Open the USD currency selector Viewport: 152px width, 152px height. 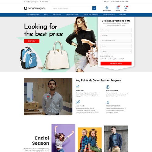pyautogui.click(x=106, y=2)
